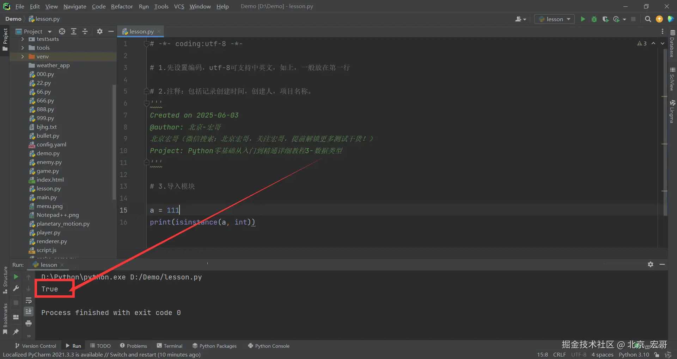Image resolution: width=677 pixels, height=359 pixels.
Task: Fold the docstring block at line 6
Action: [x=146, y=103]
